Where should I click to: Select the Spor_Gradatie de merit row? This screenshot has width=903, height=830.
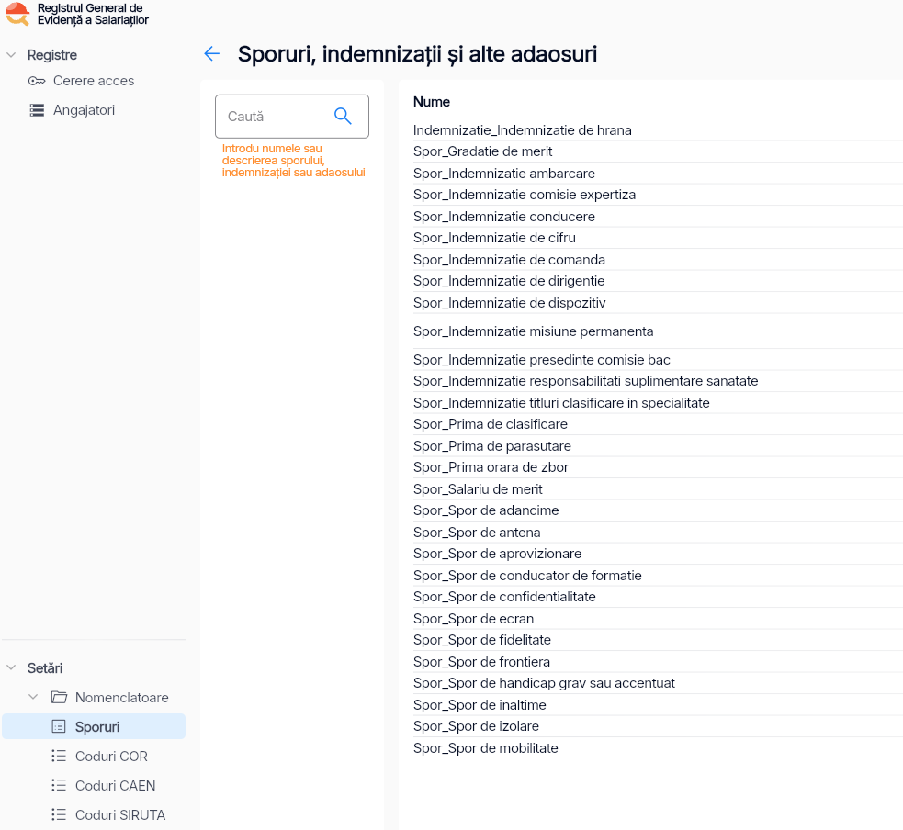pyautogui.click(x=482, y=151)
